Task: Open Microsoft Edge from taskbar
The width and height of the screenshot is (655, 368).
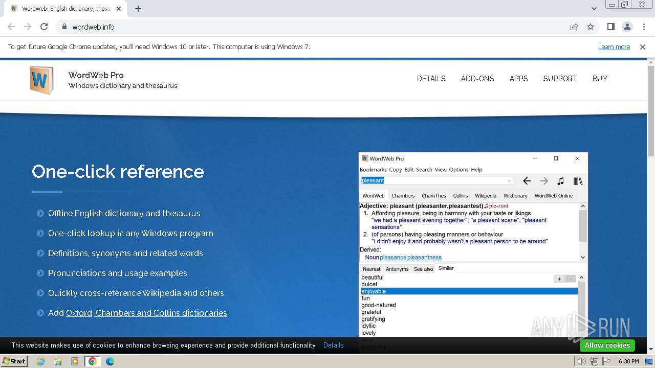Action: [110, 361]
